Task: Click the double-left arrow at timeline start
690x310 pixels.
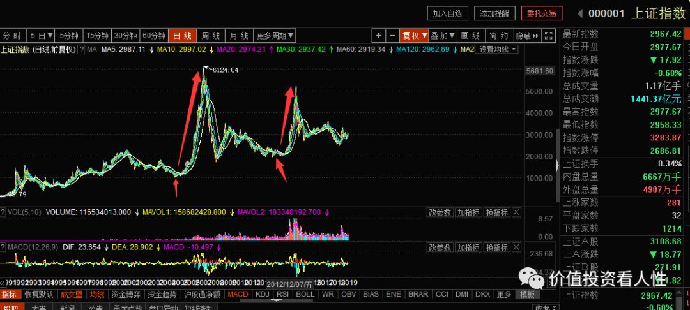Action: click(2, 283)
